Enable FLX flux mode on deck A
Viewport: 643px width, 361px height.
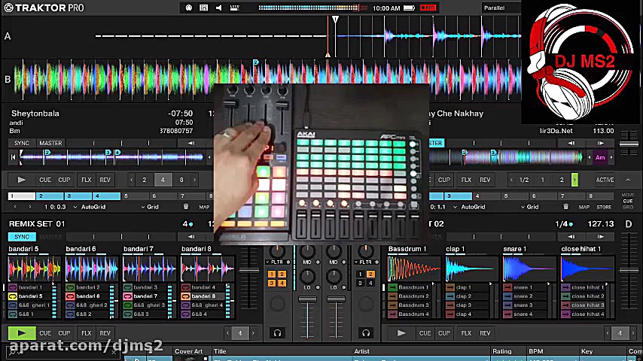point(86,180)
